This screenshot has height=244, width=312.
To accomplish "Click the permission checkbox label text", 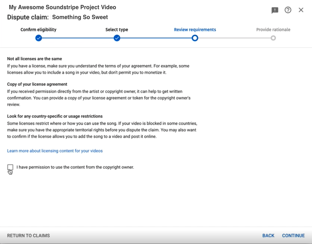I will coord(75,167).
